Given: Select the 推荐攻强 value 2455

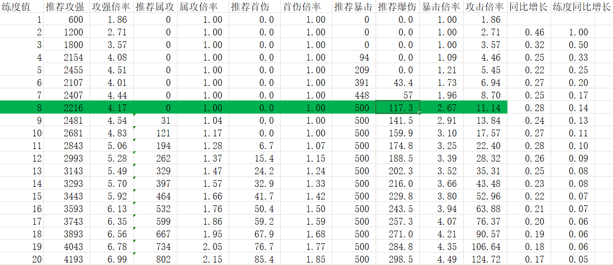Looking at the screenshot, I should (x=67, y=70).
